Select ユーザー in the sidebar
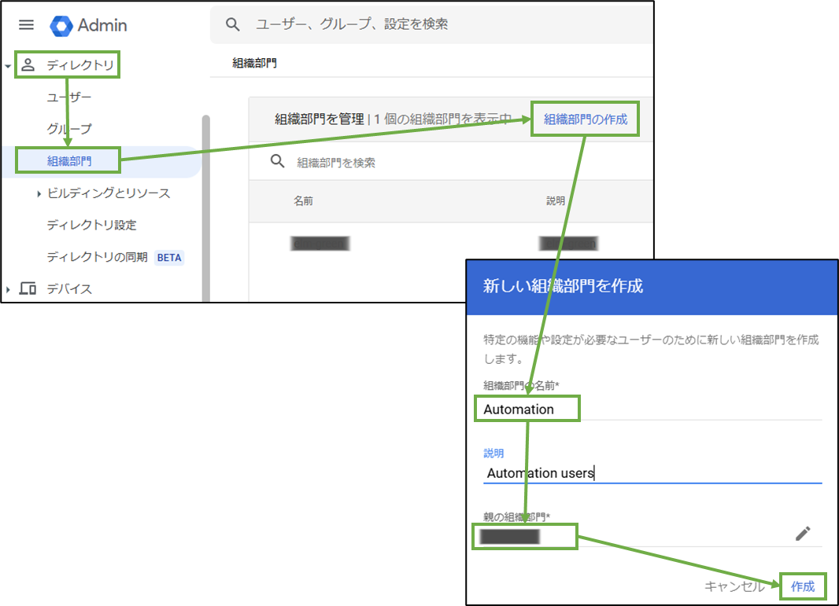839x606 pixels. click(x=69, y=97)
